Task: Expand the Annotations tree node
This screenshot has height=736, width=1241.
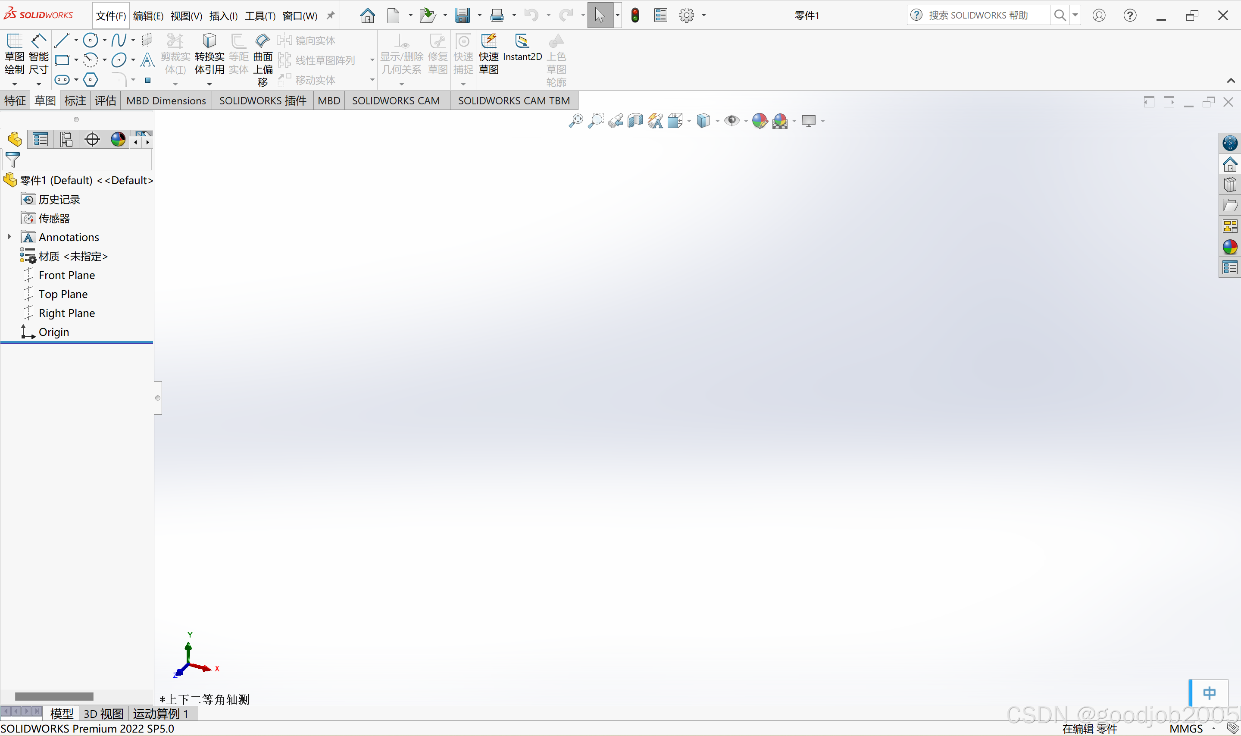Action: pos(9,237)
